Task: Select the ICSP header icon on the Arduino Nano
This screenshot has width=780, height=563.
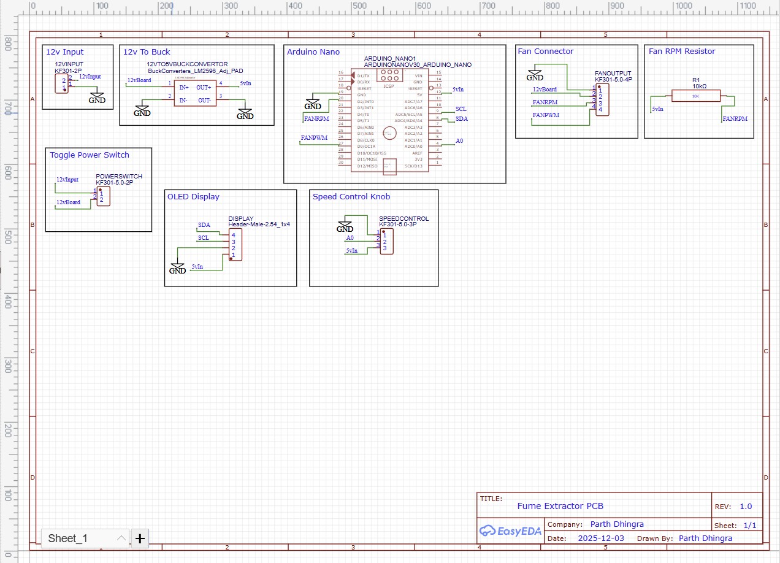Action: point(389,75)
